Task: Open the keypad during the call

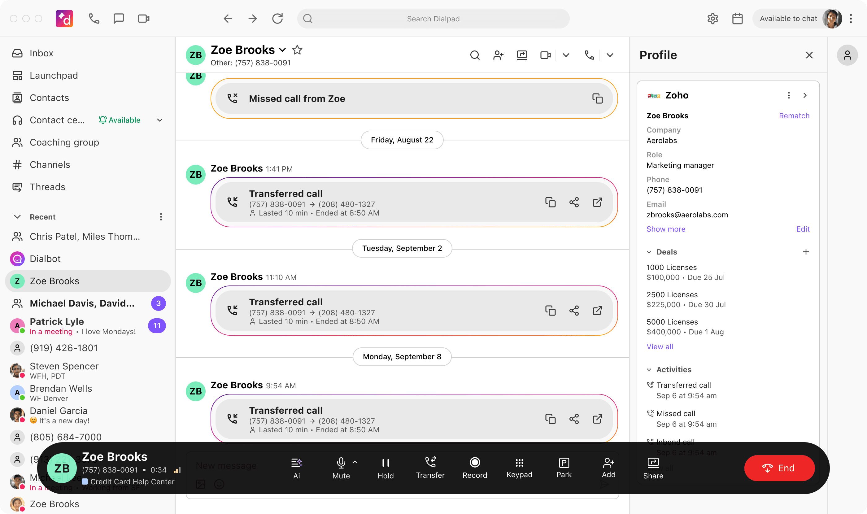Action: tap(519, 468)
